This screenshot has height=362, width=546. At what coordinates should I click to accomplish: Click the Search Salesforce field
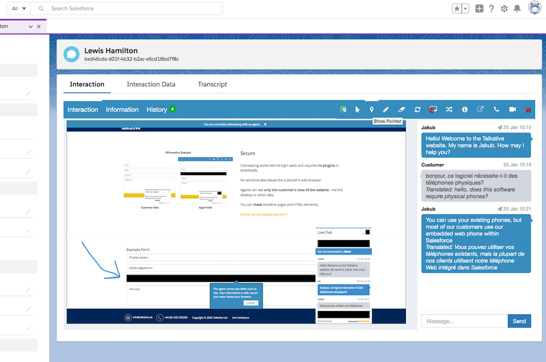[x=127, y=9]
